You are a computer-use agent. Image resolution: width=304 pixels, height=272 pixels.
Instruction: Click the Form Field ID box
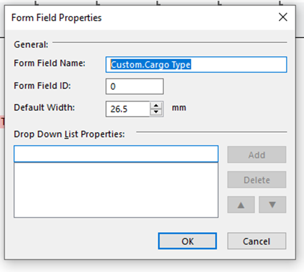(x=135, y=86)
